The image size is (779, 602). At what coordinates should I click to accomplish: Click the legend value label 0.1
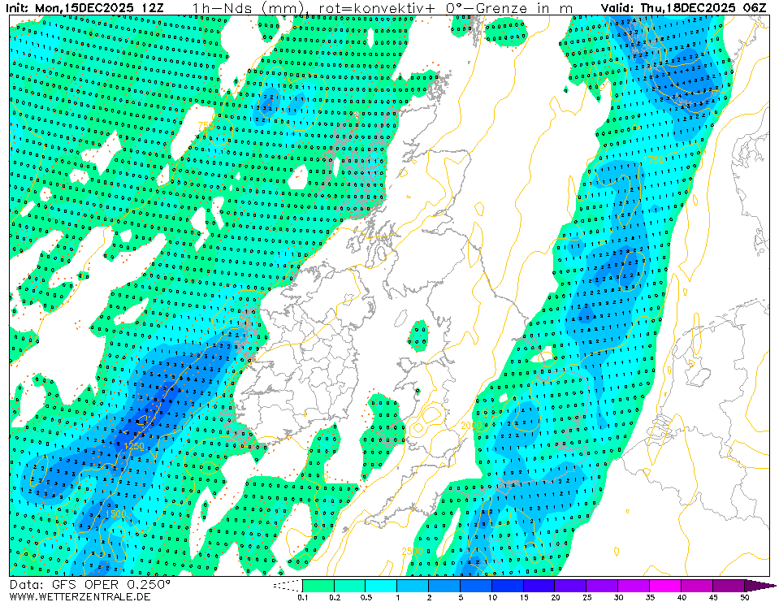click(302, 597)
